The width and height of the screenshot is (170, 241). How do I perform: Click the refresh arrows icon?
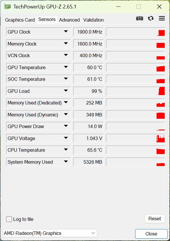(151, 18)
